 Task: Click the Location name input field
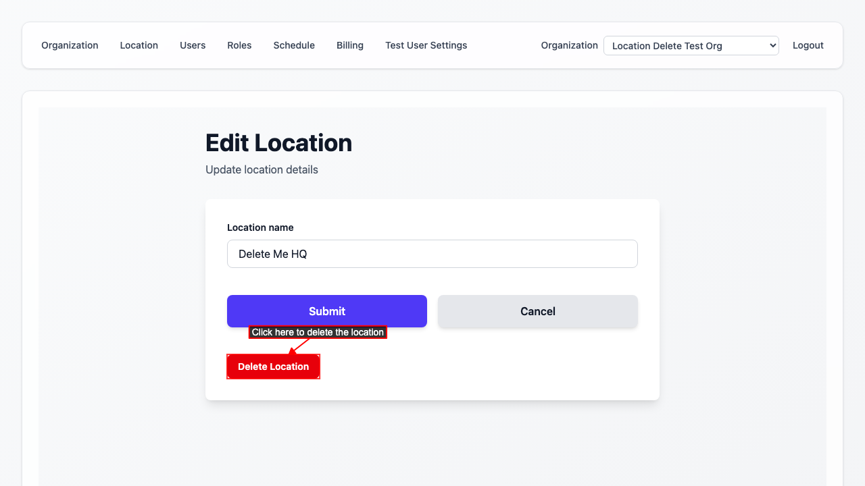coord(432,254)
